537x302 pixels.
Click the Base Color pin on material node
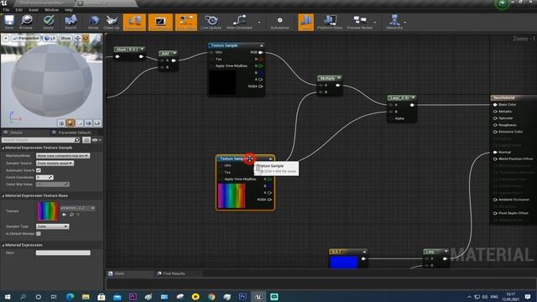(x=495, y=104)
